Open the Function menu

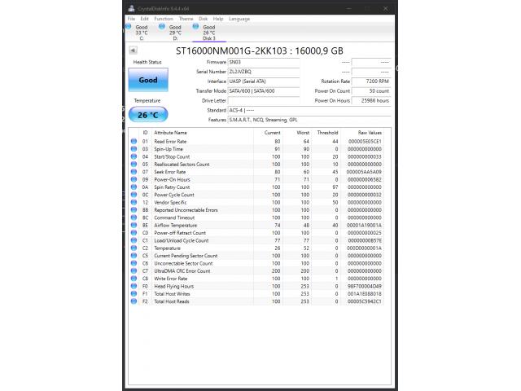(x=164, y=18)
